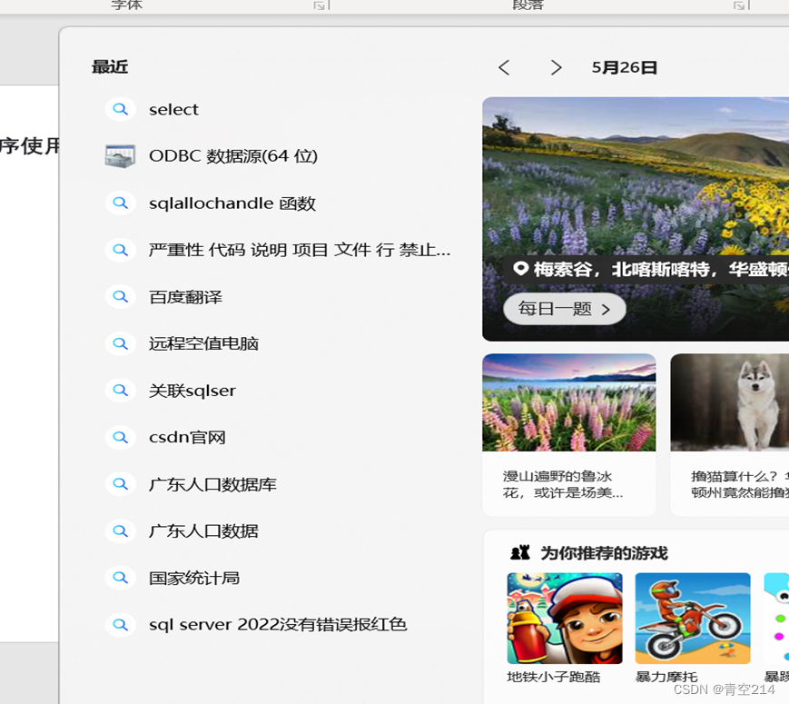The image size is (789, 704).
Task: Click the ODBC data source icon
Action: click(120, 156)
